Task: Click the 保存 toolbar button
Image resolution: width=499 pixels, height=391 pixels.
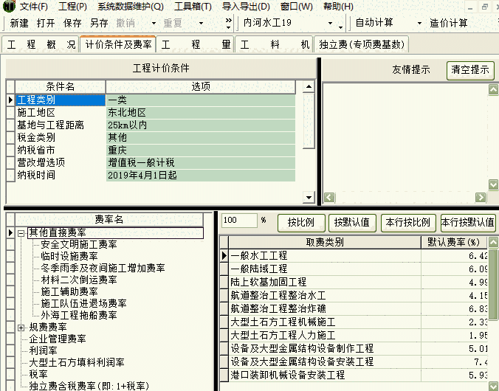Action: [72, 23]
